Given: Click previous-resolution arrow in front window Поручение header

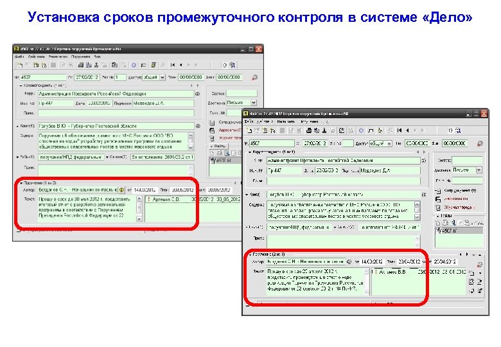Looking at the screenshot, I should click(461, 254).
